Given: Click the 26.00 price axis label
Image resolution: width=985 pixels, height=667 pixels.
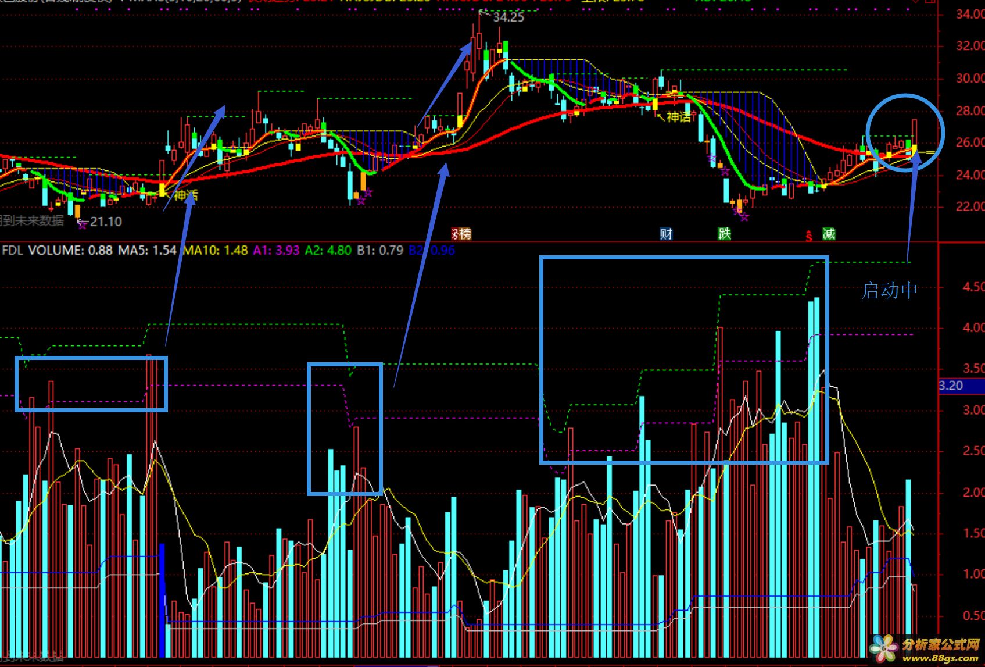Looking at the screenshot, I should (970, 142).
